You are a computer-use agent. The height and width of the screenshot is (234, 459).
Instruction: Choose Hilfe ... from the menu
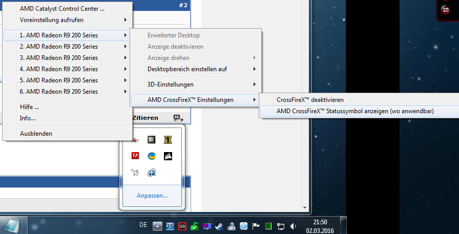[x=67, y=107]
